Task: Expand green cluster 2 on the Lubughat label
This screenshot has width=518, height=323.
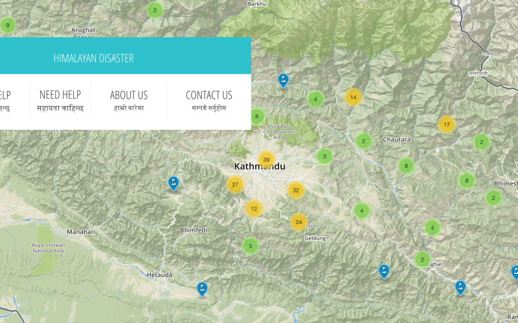Action: [x=422, y=260]
